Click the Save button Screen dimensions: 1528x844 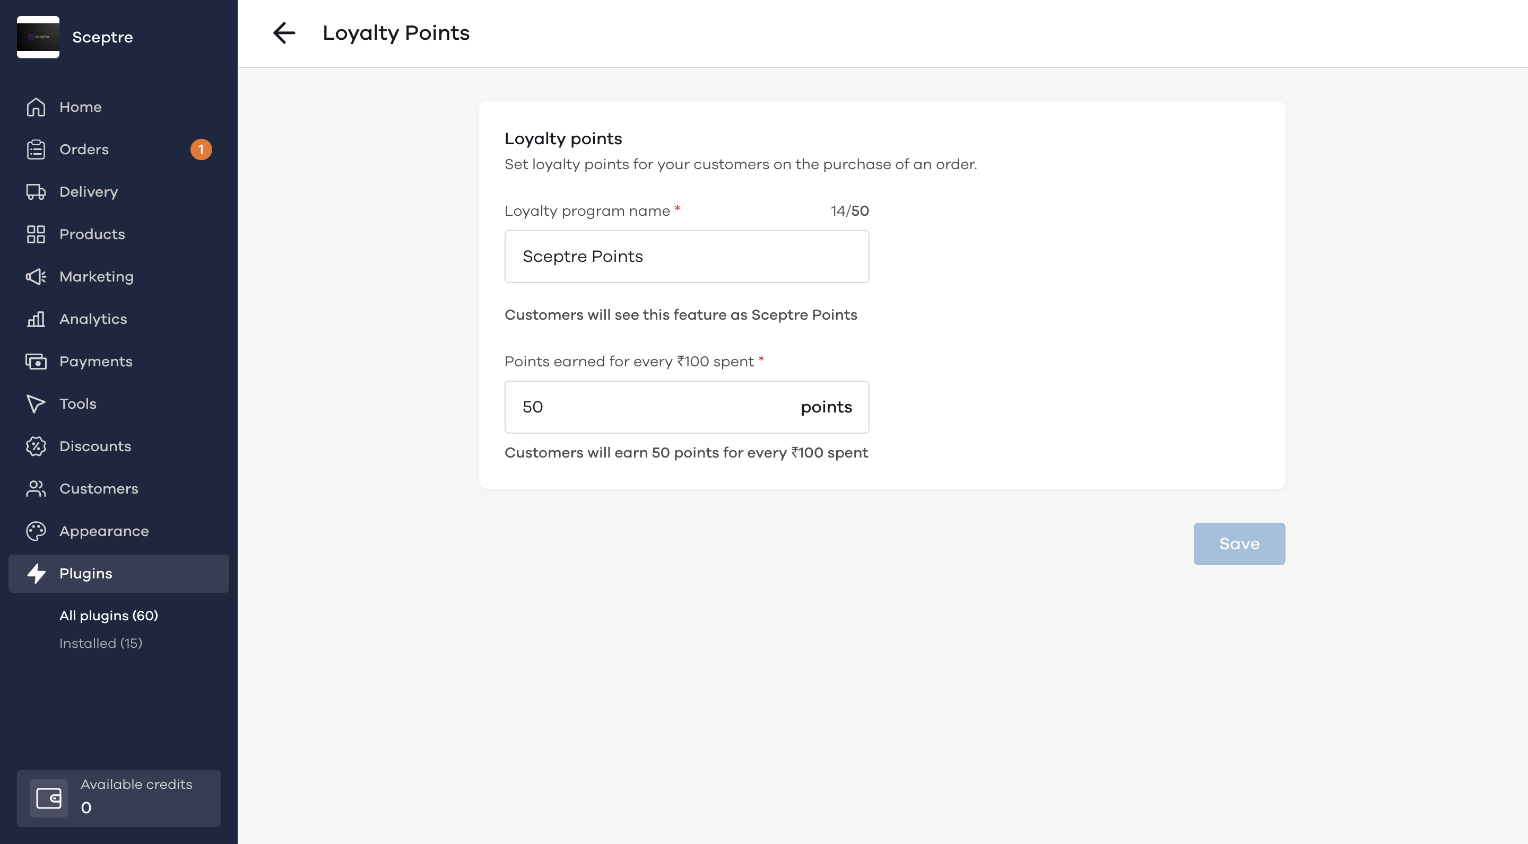pos(1239,544)
